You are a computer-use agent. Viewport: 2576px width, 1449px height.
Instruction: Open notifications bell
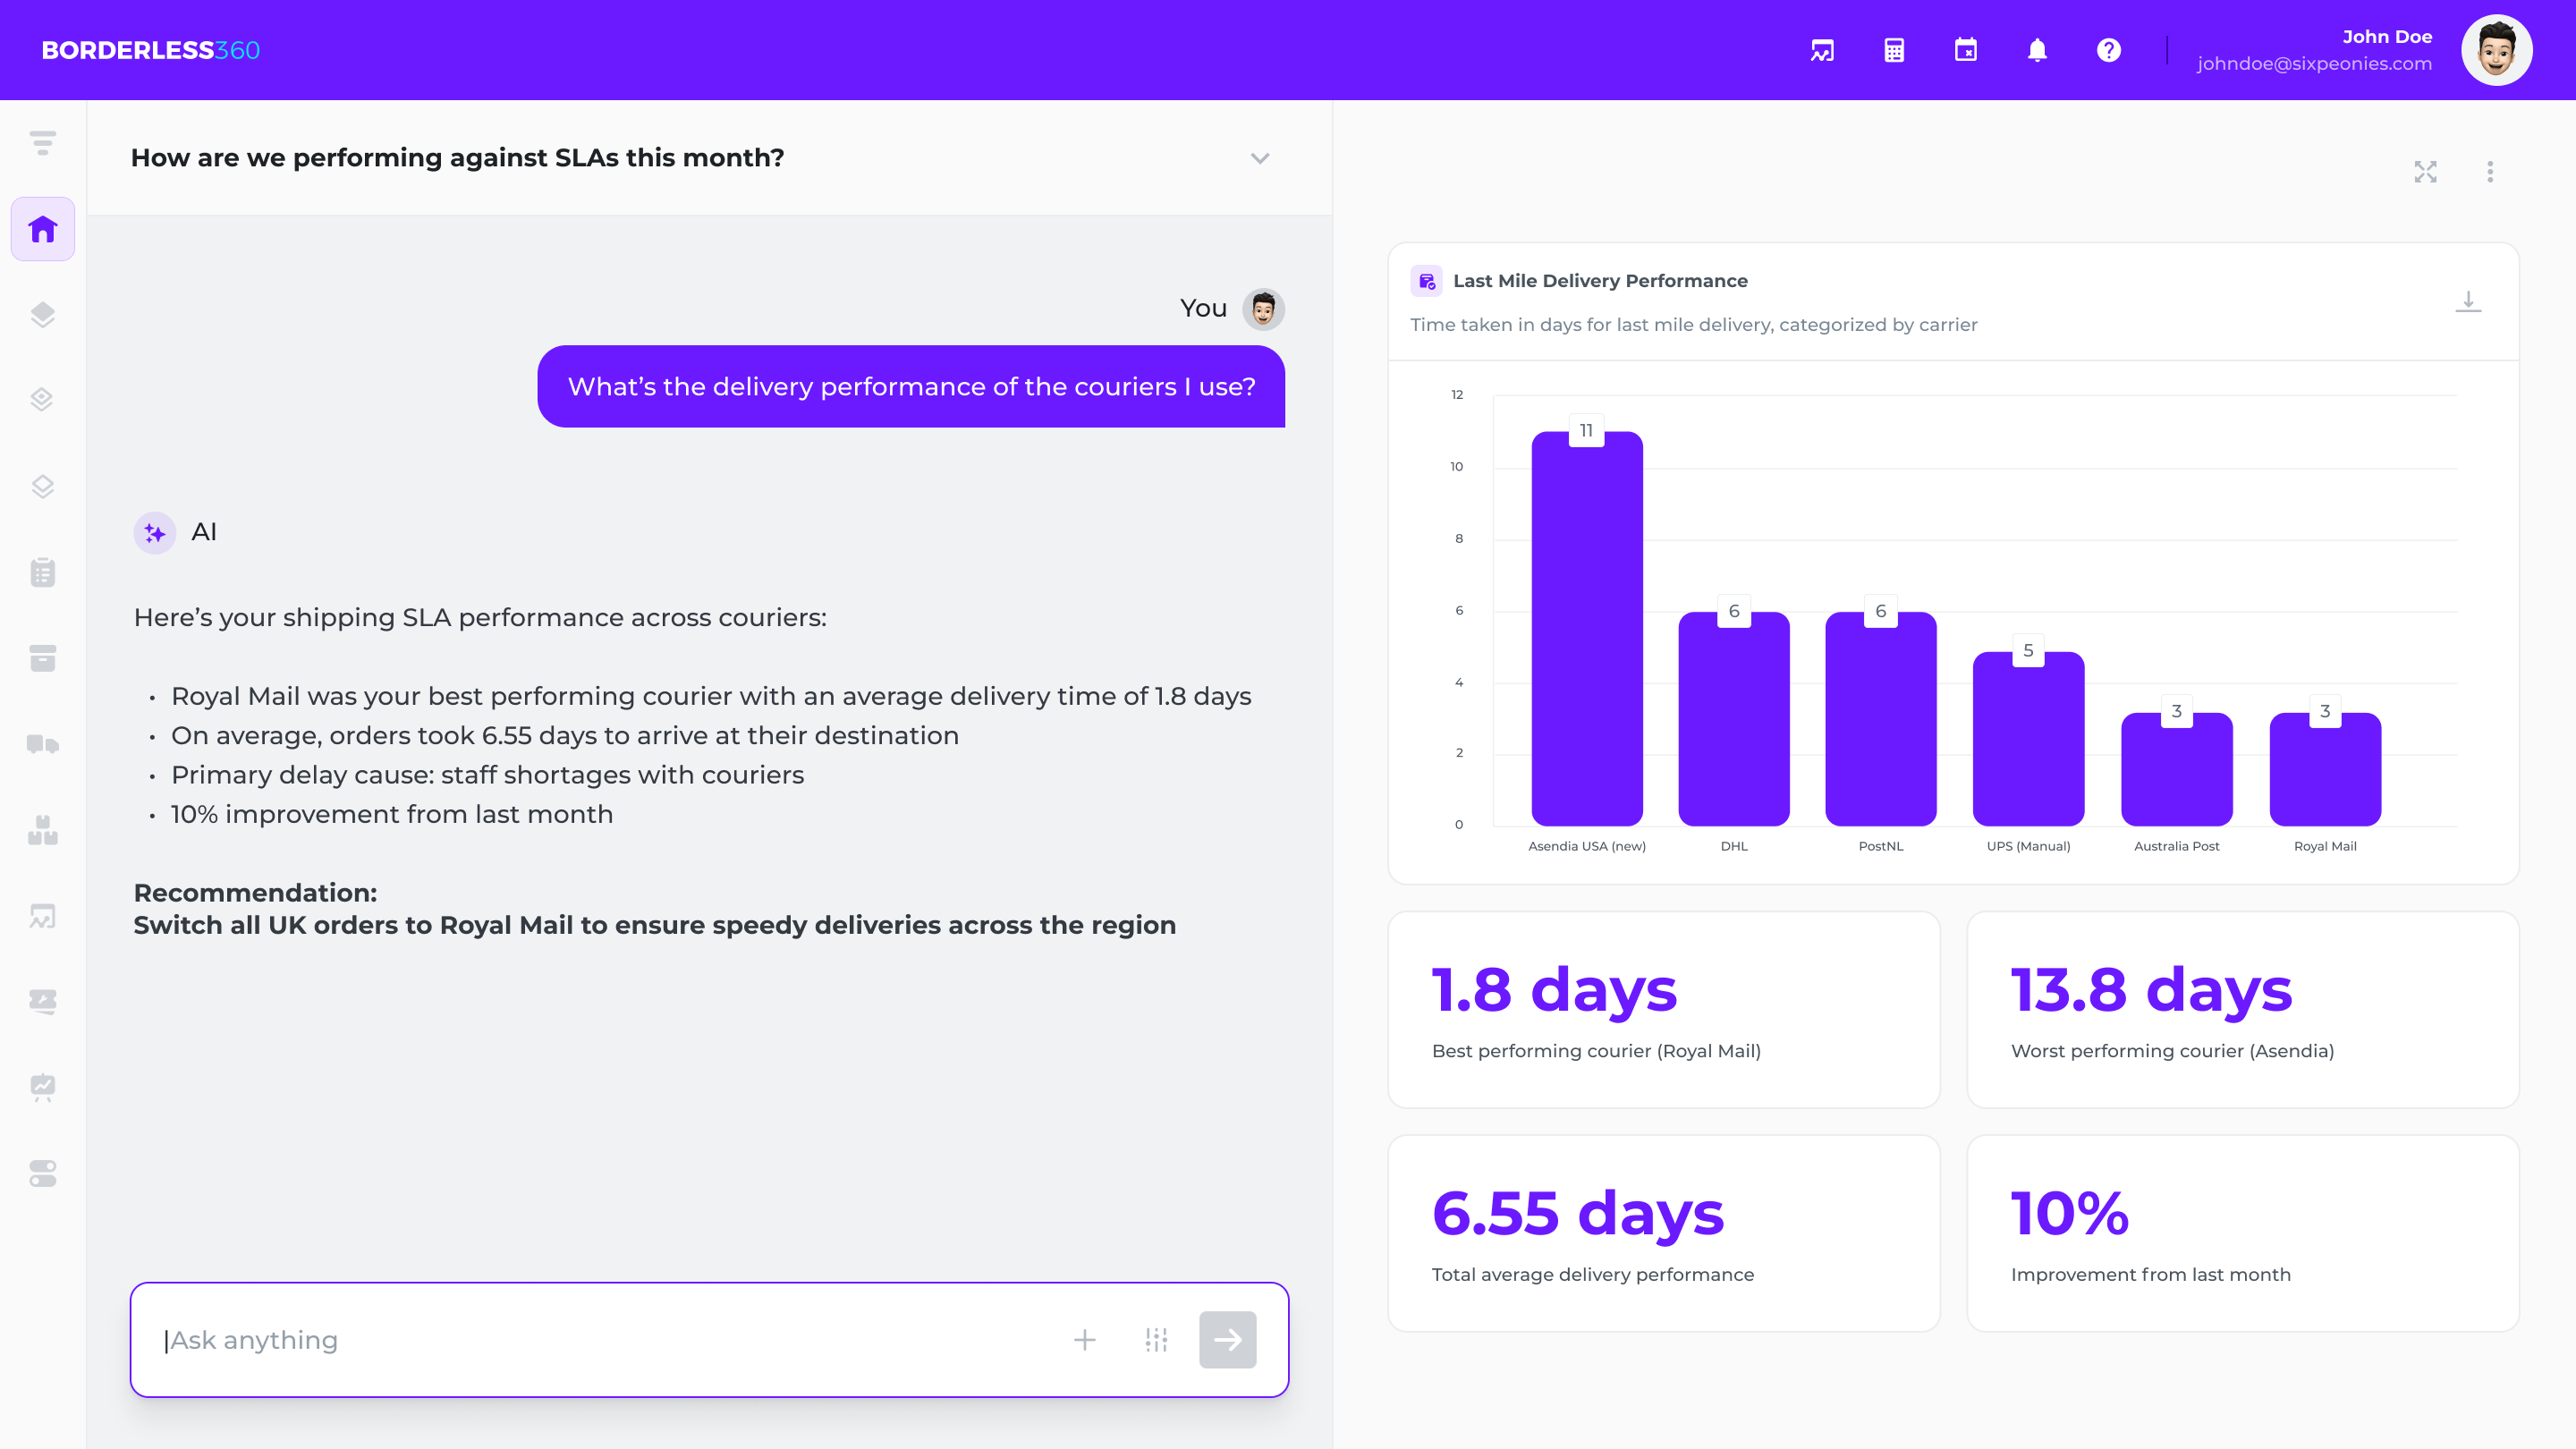(x=2037, y=50)
